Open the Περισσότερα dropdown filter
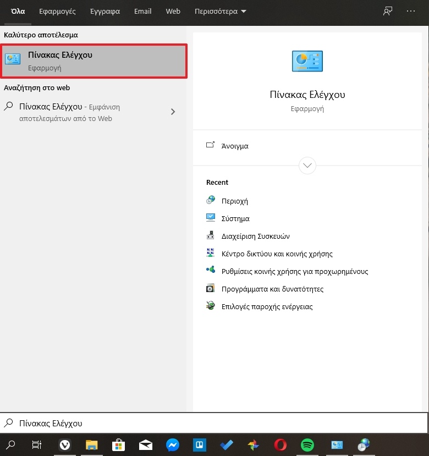 221,11
